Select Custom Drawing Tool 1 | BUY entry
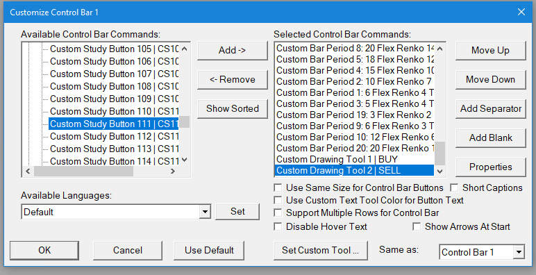This screenshot has height=275, width=536. click(355, 160)
